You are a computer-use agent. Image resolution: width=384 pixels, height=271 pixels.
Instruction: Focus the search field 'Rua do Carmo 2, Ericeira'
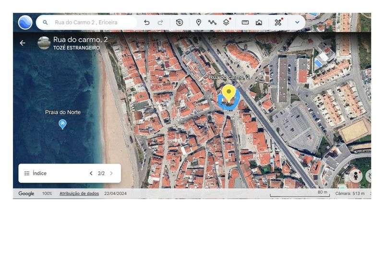[x=86, y=22]
